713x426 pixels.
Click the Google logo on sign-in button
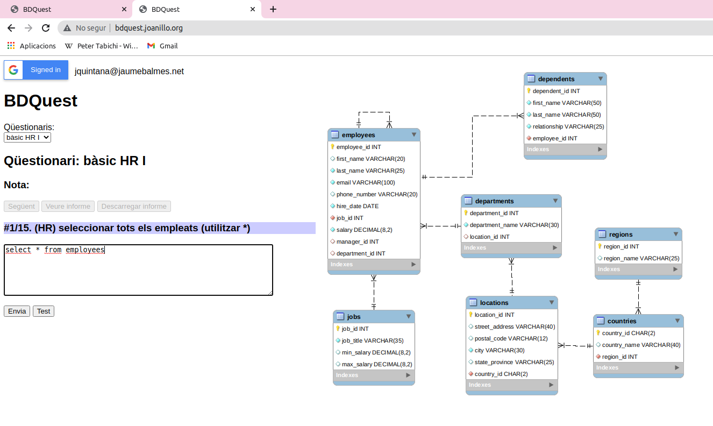click(x=13, y=70)
